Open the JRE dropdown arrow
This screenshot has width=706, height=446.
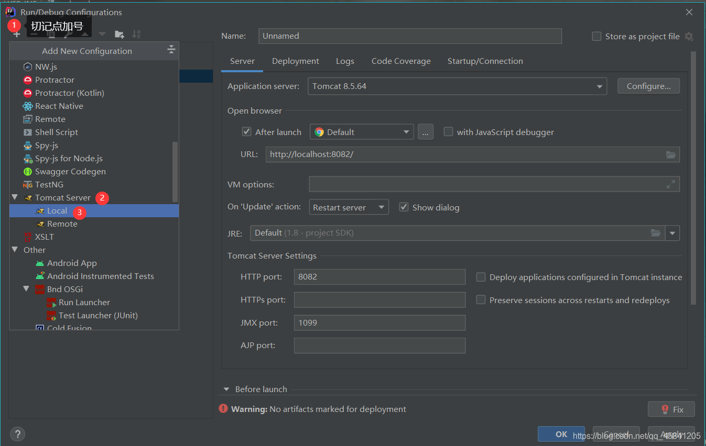point(672,233)
